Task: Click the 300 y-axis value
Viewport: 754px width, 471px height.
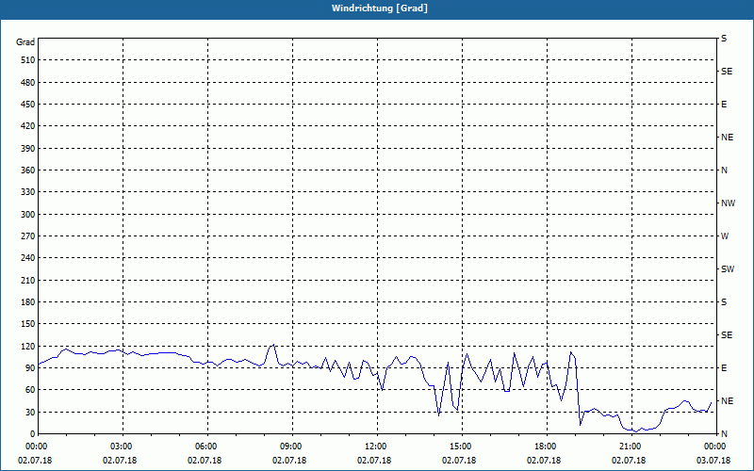Action: (27, 215)
